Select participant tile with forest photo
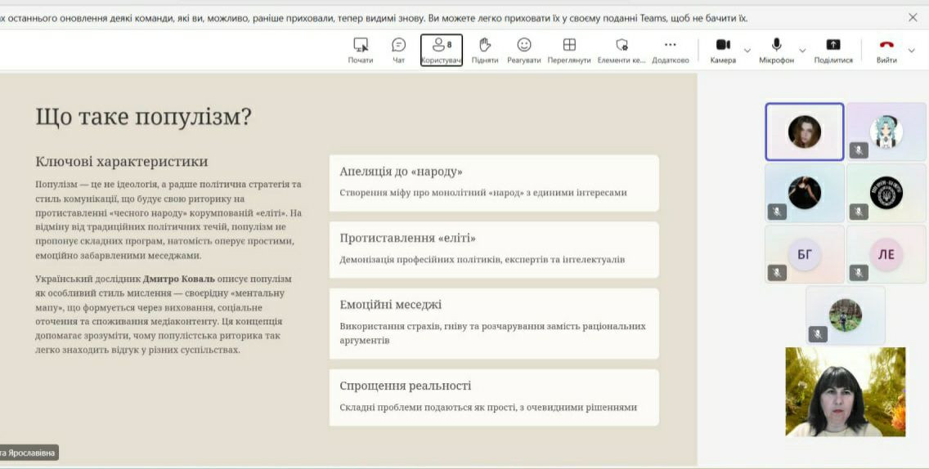 pos(846,315)
